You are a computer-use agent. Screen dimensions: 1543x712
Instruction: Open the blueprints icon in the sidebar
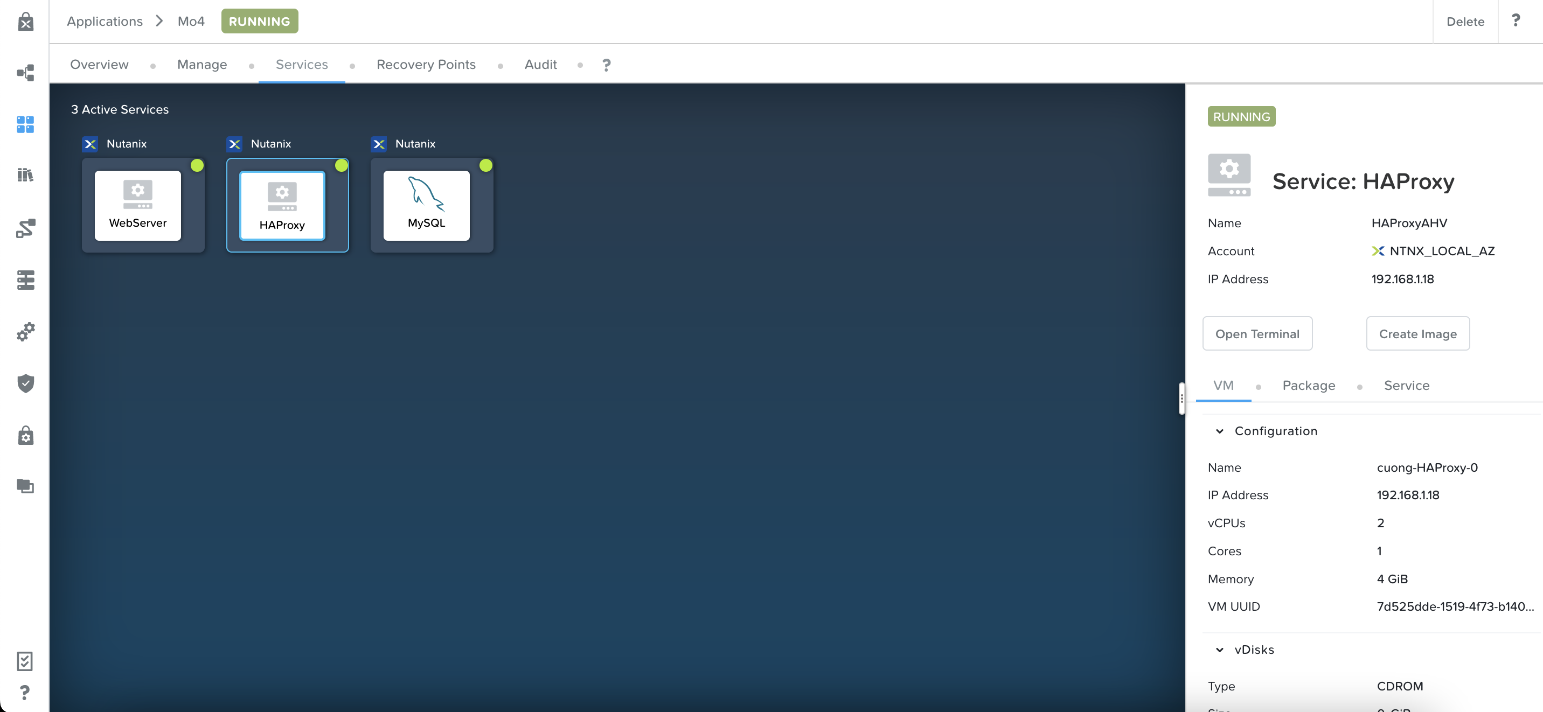click(25, 73)
